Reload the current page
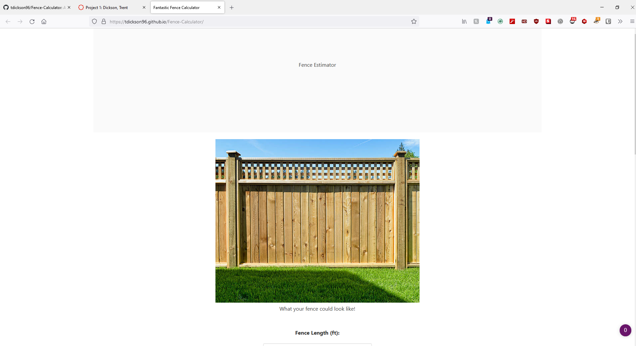Image resolution: width=636 pixels, height=346 pixels. (32, 22)
